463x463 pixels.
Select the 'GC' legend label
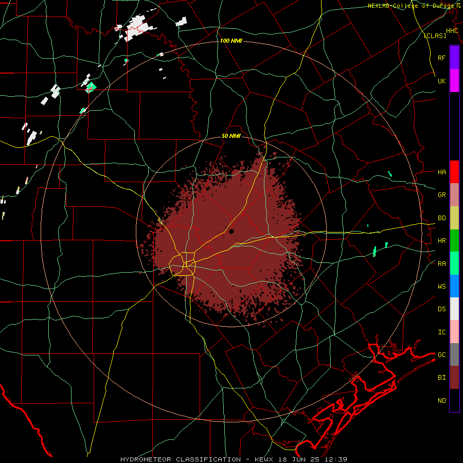pos(441,355)
